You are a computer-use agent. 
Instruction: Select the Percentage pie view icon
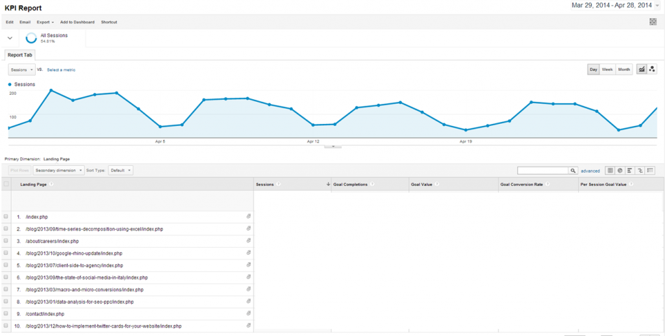click(620, 171)
